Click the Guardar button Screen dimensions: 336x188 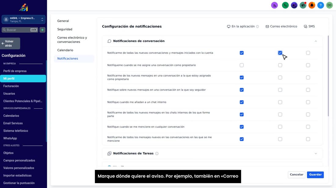[315, 175]
